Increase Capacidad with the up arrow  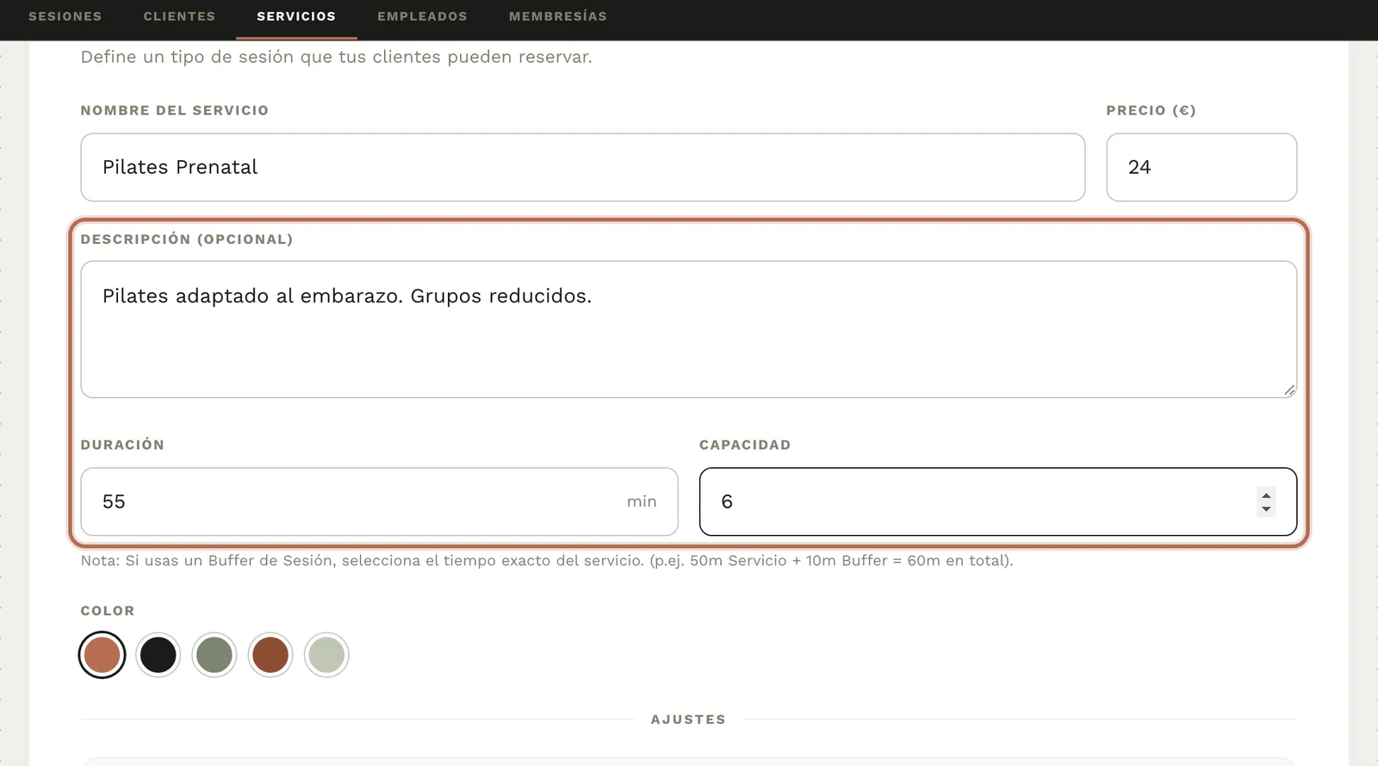1266,495
